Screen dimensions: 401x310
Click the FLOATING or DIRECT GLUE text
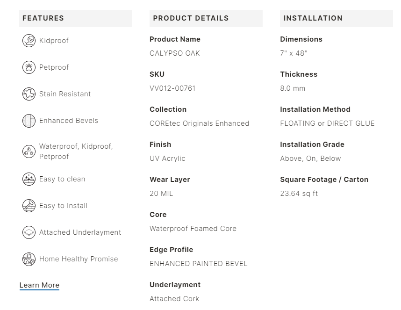(x=327, y=123)
